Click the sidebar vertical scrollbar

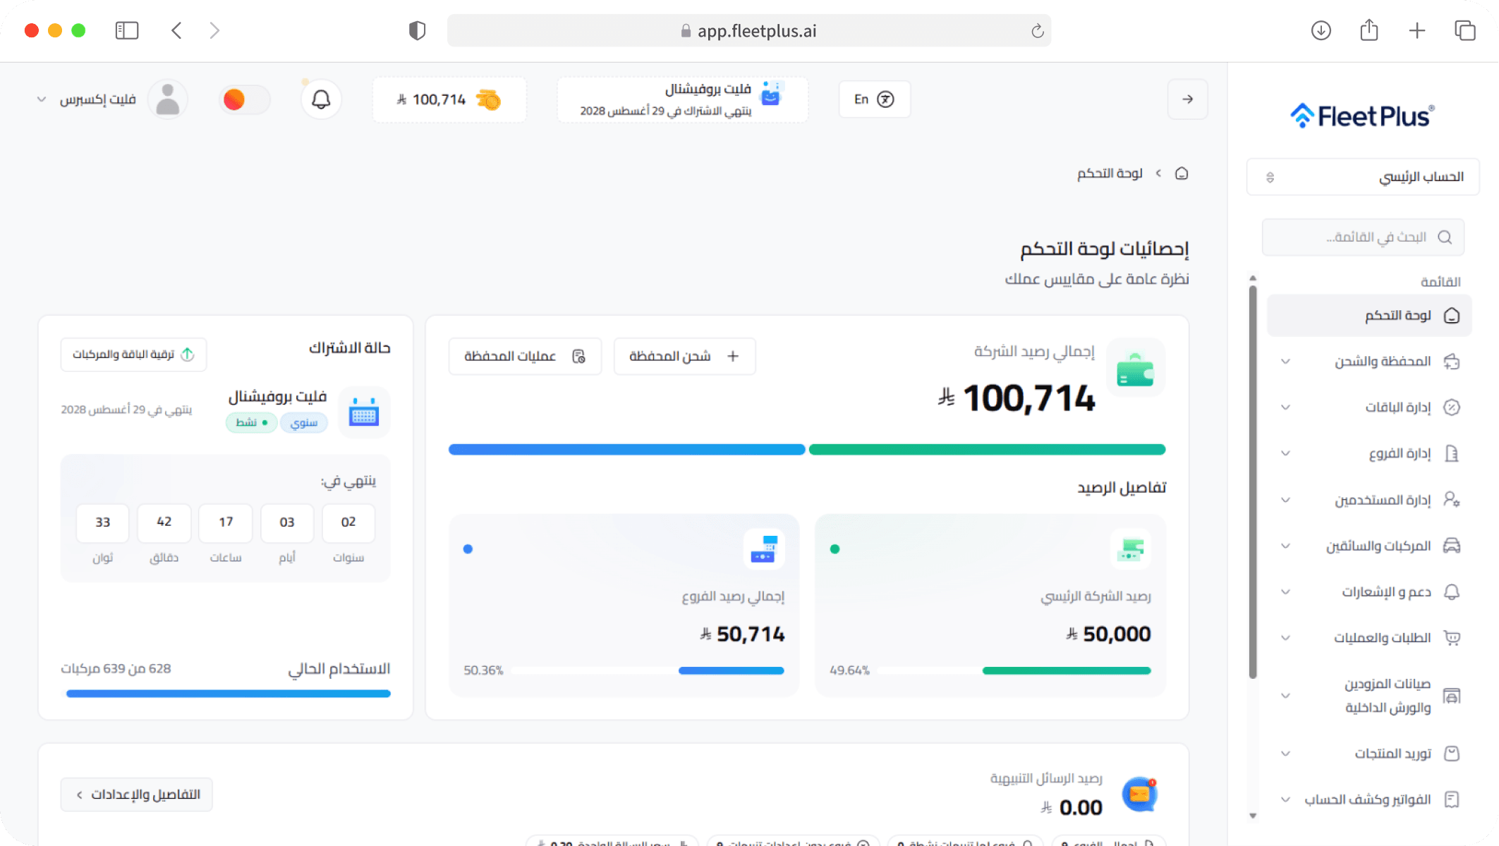1253,482
